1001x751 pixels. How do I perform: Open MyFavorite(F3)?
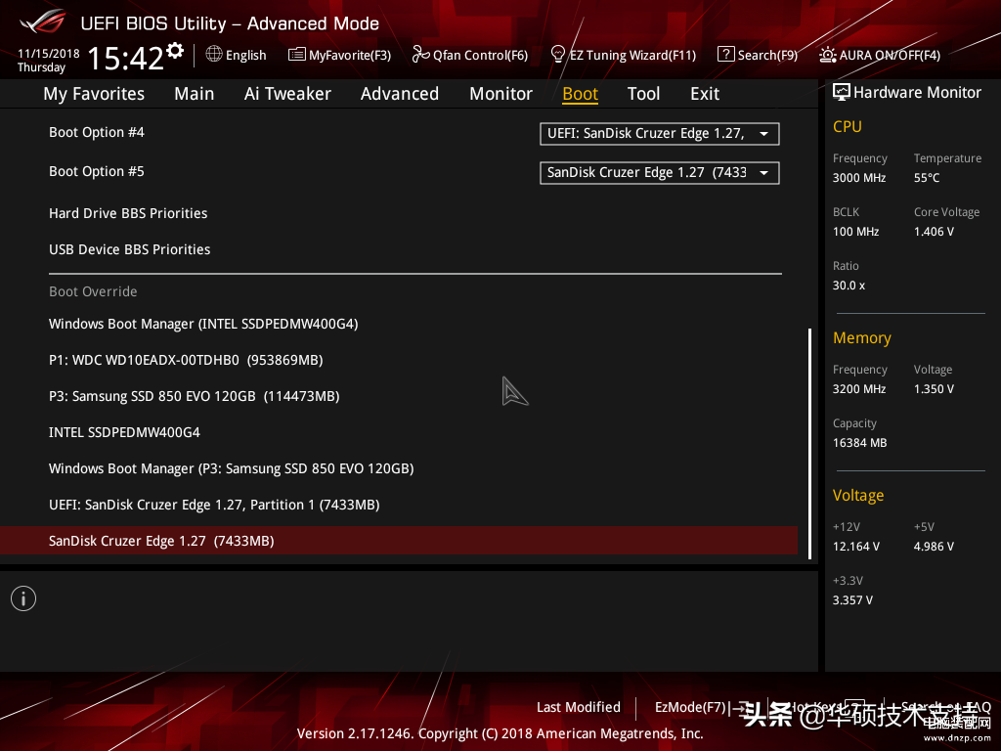click(x=350, y=56)
